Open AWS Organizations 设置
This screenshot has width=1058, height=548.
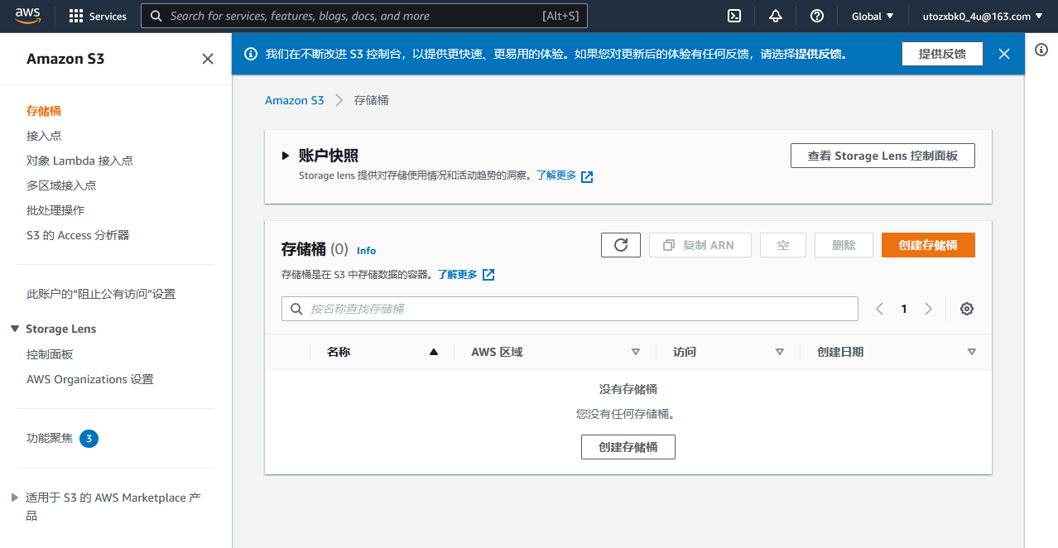point(90,379)
